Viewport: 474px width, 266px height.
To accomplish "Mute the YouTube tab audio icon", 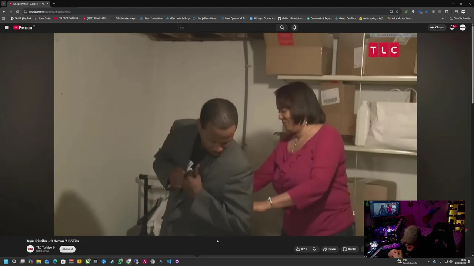I will (43, 4).
